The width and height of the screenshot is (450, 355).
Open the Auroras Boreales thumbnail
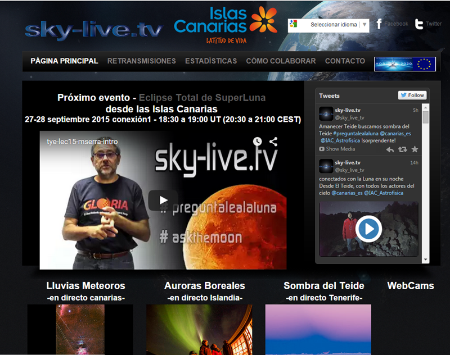(199, 330)
